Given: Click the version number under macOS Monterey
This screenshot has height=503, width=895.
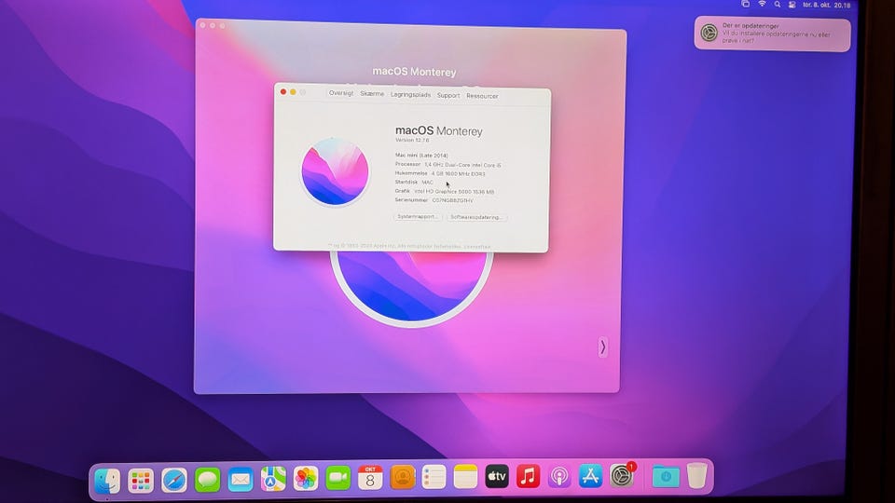Looking at the screenshot, I should tap(412, 140).
